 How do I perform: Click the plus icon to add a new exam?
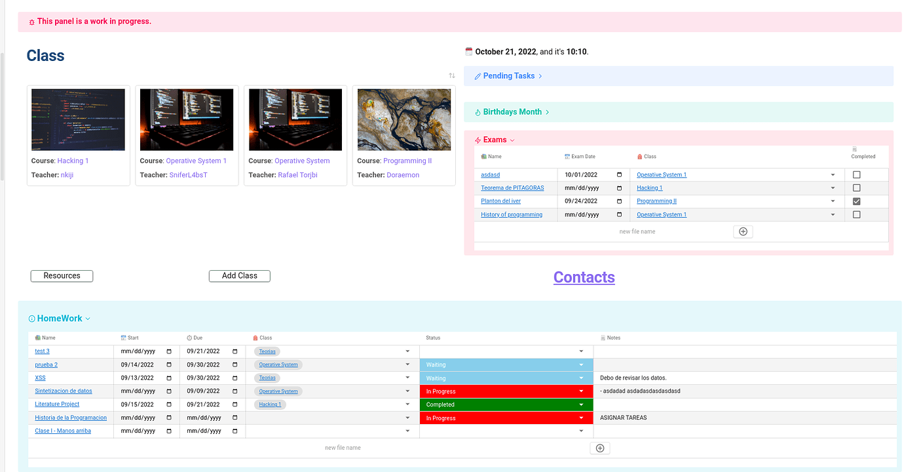(743, 231)
